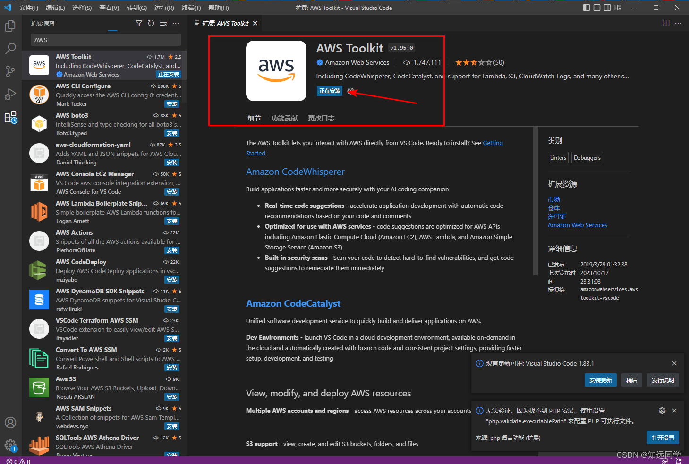Switch to the 功能贡献 tab
Screen dimensions: 689x464
(x=284, y=118)
